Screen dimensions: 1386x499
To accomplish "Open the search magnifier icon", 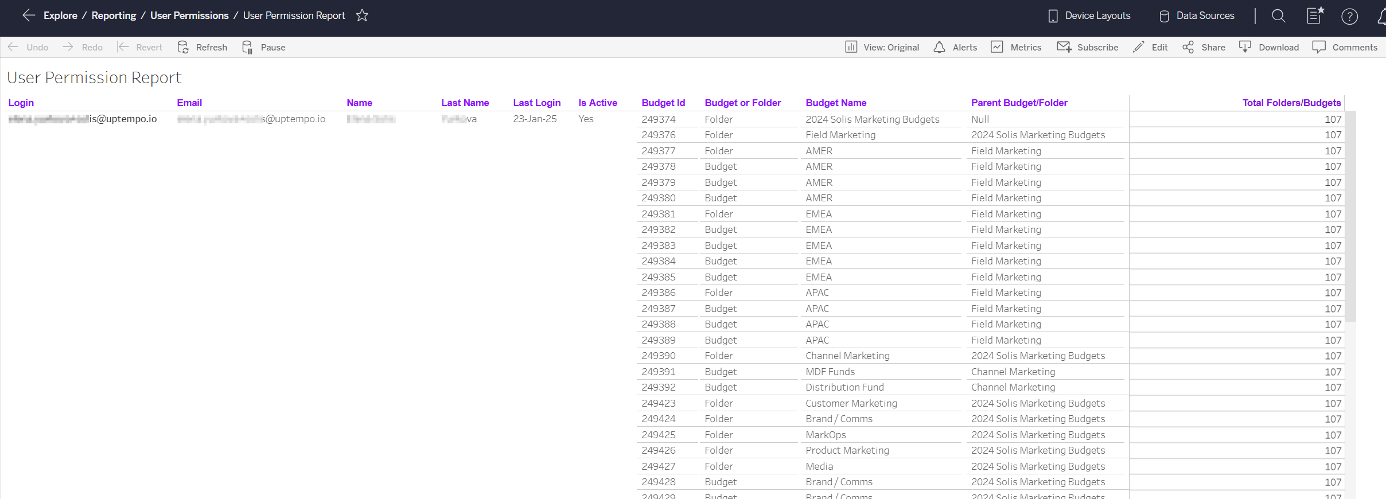I will (1279, 15).
